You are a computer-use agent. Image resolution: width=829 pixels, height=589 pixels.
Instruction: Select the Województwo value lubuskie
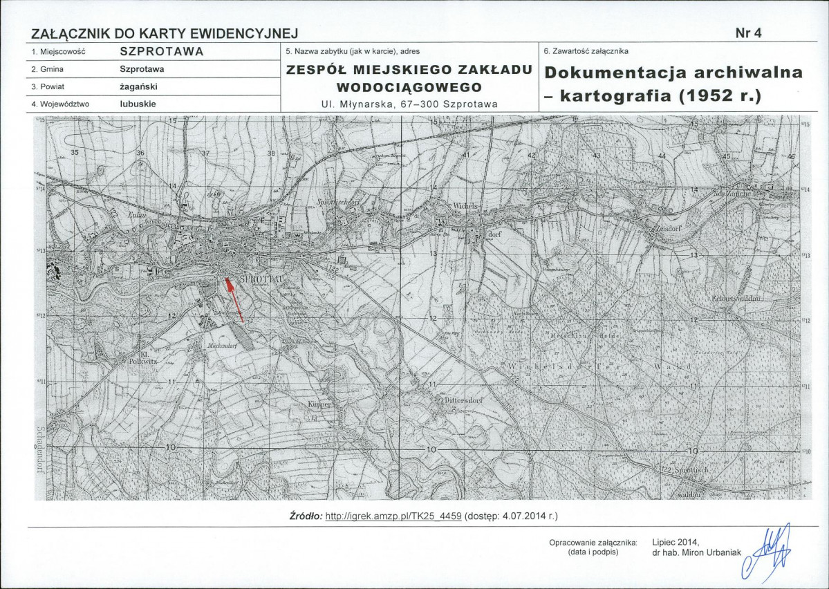[138, 104]
